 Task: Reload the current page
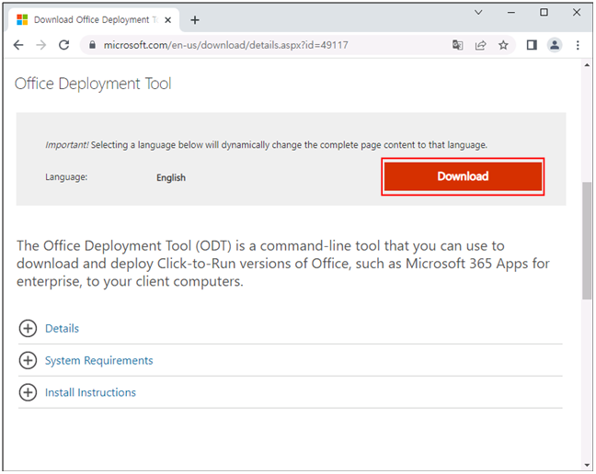tap(63, 45)
